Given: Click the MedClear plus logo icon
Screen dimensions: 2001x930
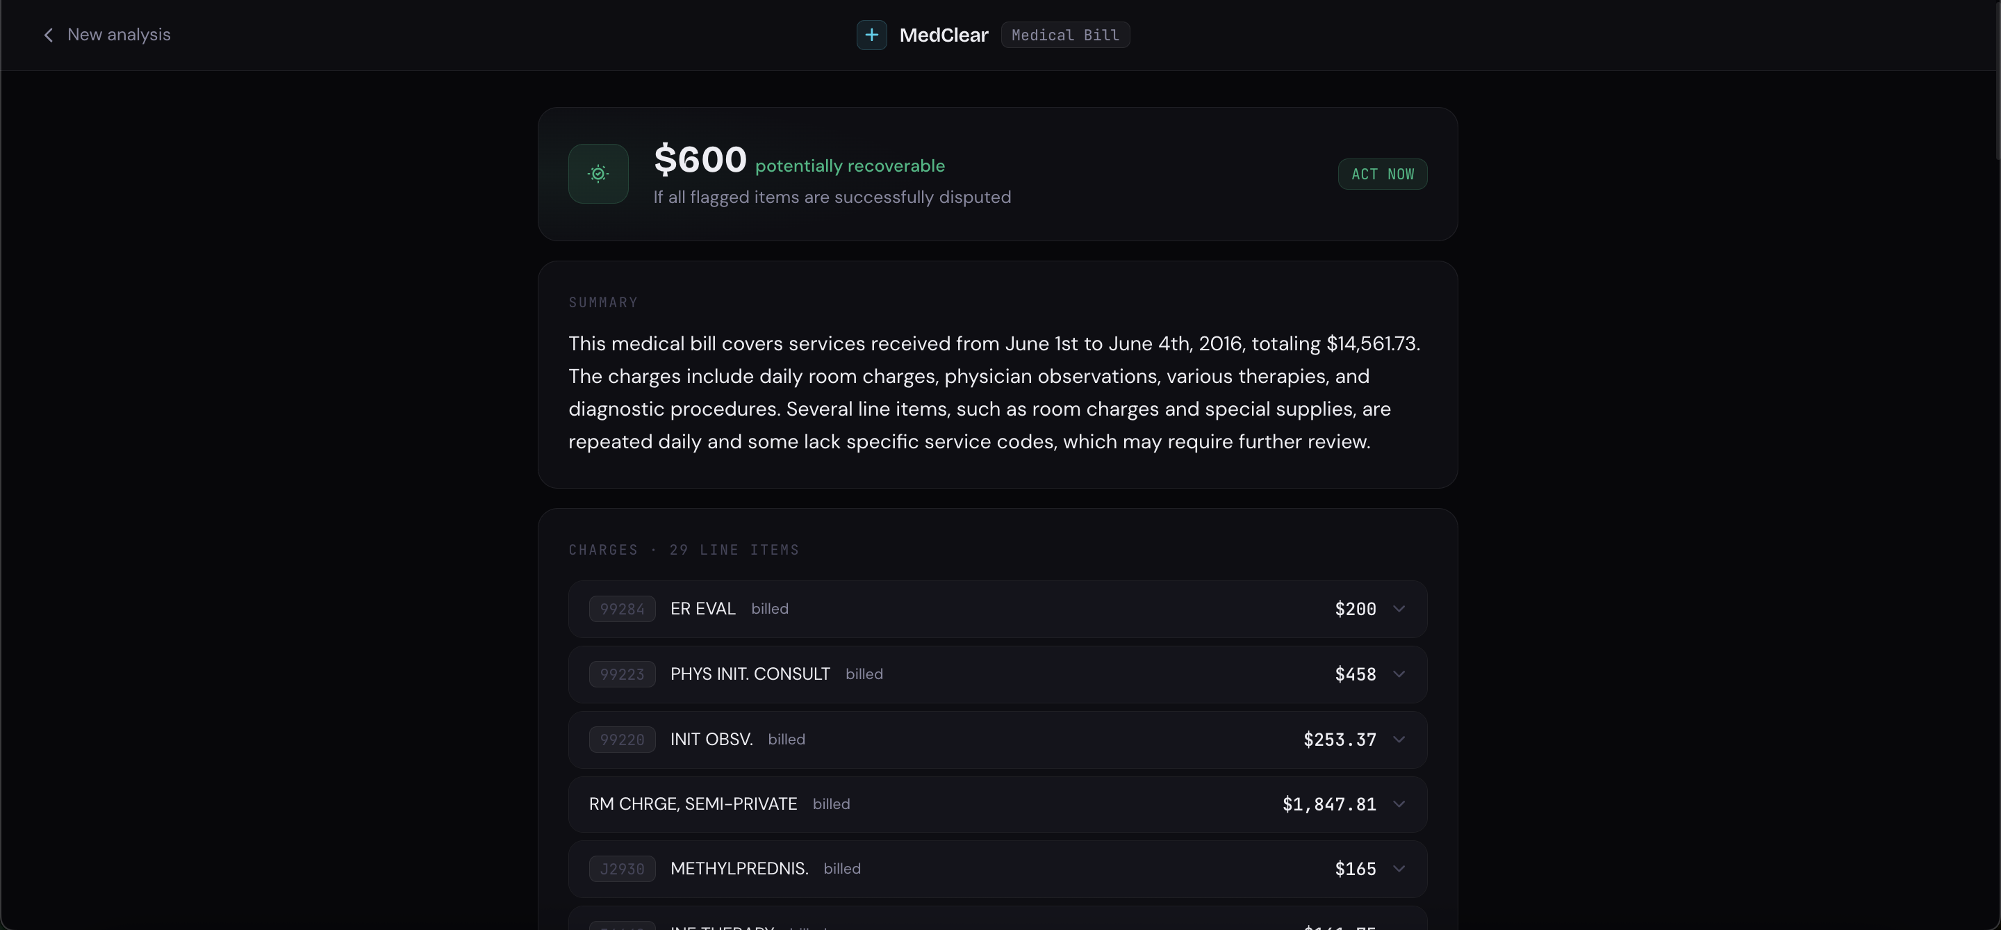Looking at the screenshot, I should pos(871,35).
